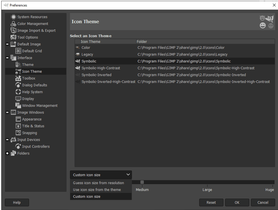The width and height of the screenshot is (278, 210).
Task: Collapse the Image Windows tree node
Action: coord(7,113)
